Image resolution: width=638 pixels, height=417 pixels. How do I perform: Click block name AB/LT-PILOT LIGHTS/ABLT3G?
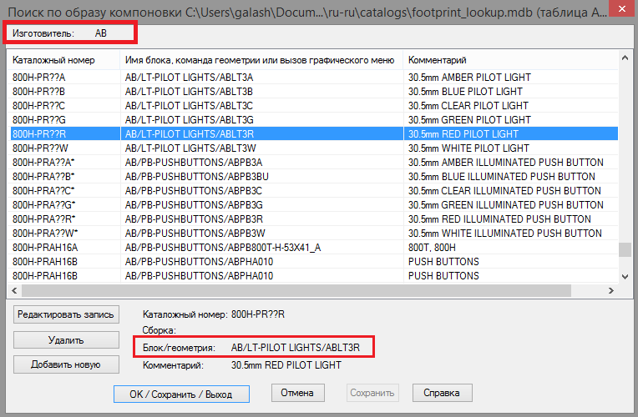tap(190, 120)
